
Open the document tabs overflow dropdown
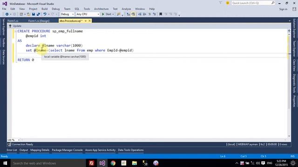pyautogui.click(x=290, y=21)
